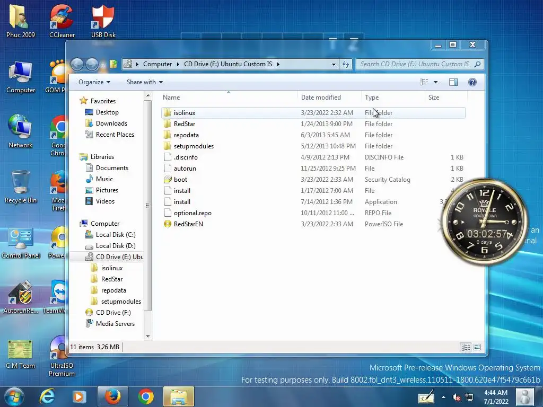The image size is (543, 407).
Task: Open Media Servers in sidebar
Action: [115, 324]
